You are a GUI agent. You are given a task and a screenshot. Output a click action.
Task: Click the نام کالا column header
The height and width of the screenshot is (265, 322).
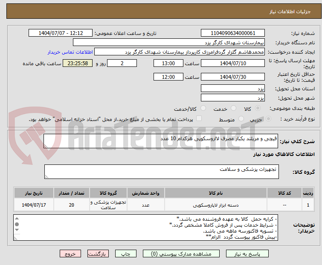pos(216,193)
